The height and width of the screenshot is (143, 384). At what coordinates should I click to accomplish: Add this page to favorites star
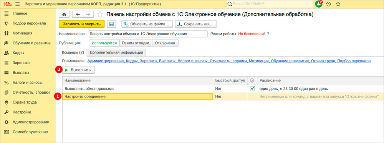tap(100, 15)
